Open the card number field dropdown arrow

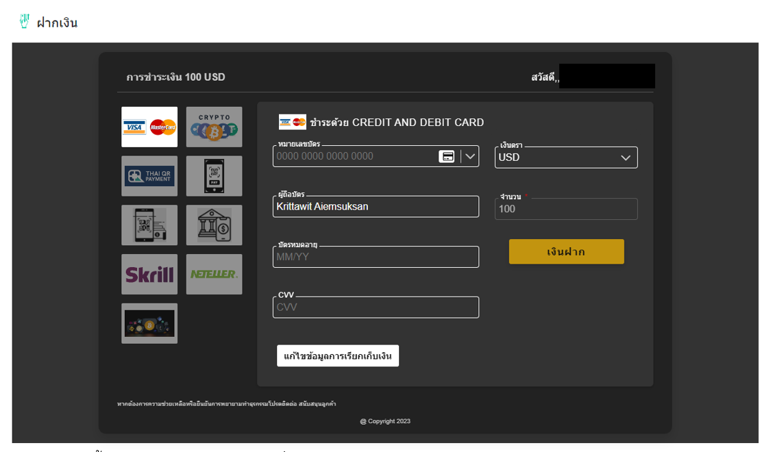coord(470,156)
